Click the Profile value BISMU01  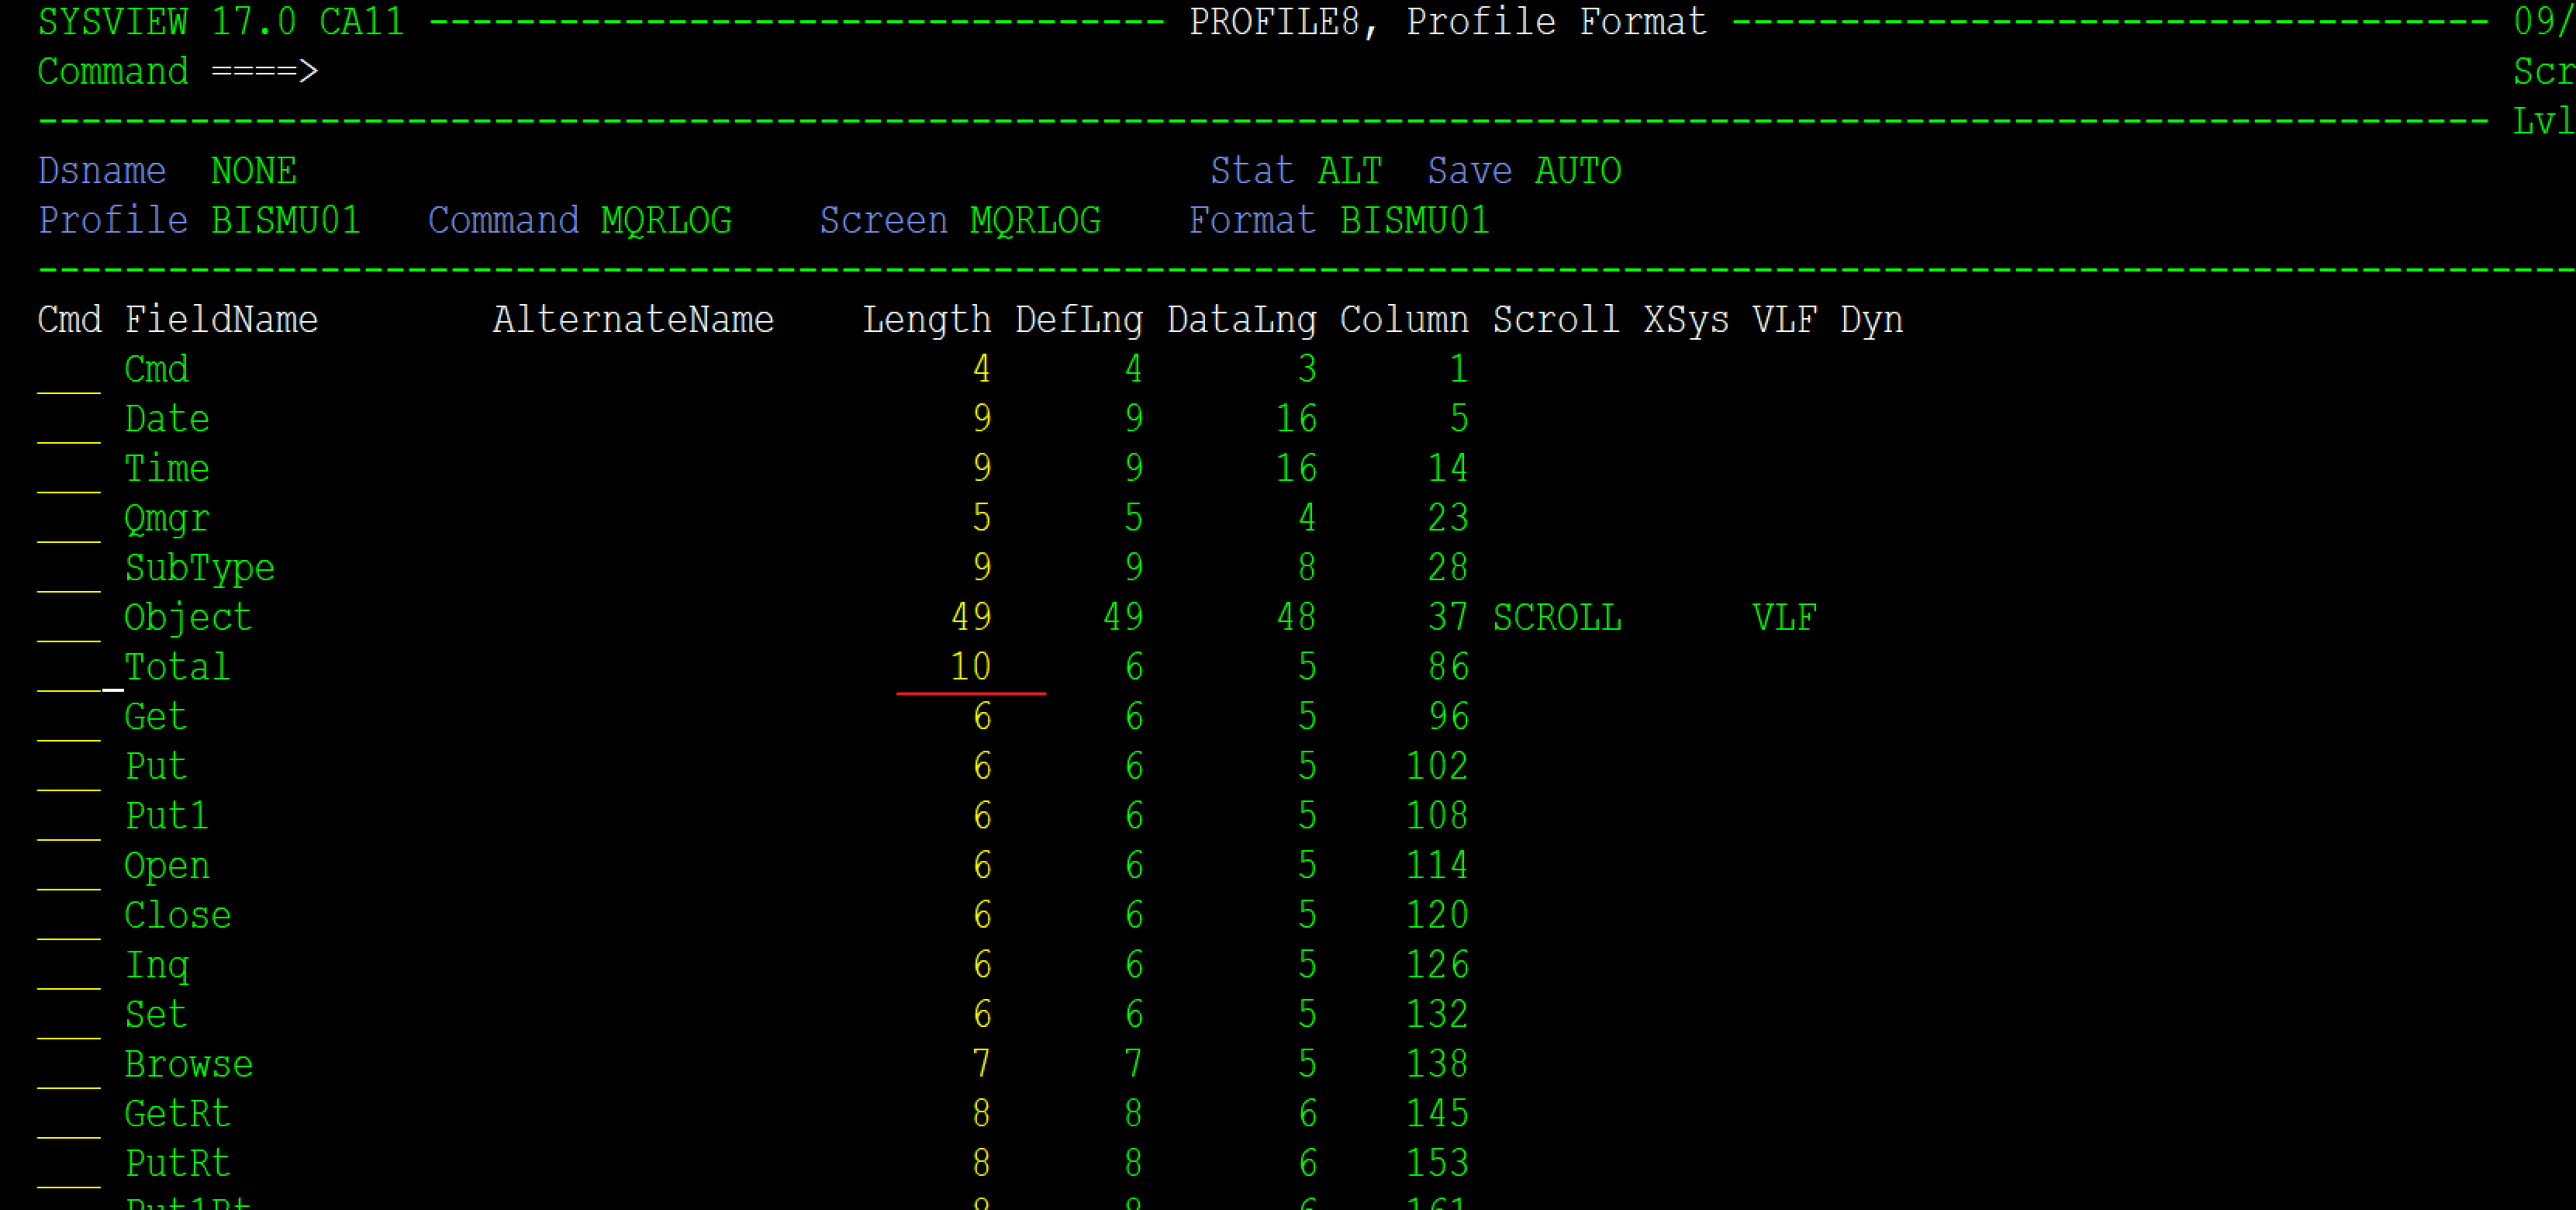[x=286, y=220]
